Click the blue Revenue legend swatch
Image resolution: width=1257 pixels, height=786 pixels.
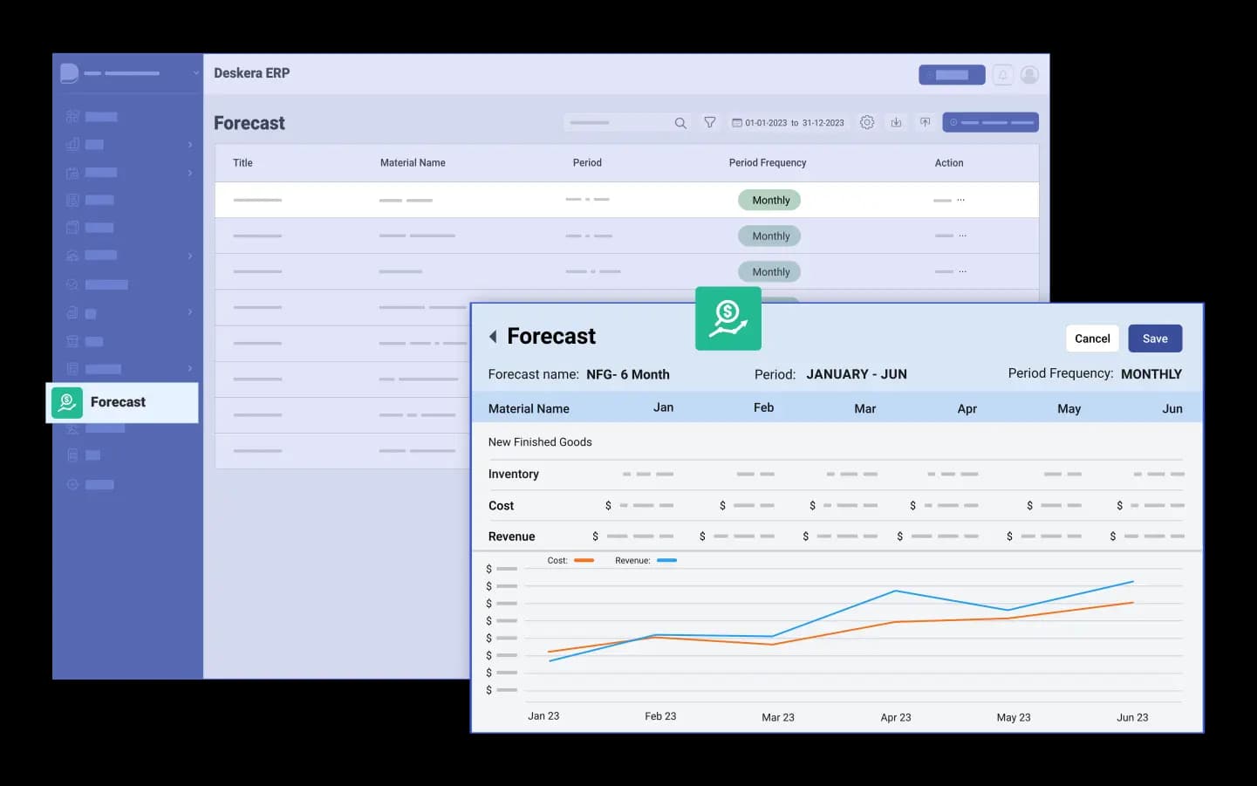666,560
